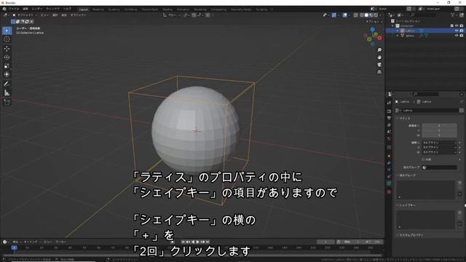Click the current frame marker in timeline
Image resolution: width=466 pixels, height=262 pixels.
14,247
